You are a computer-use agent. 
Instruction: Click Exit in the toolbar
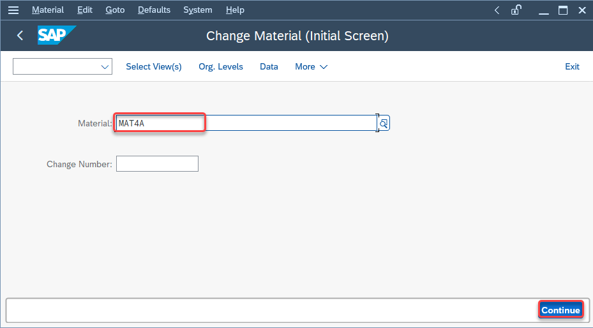pos(572,67)
